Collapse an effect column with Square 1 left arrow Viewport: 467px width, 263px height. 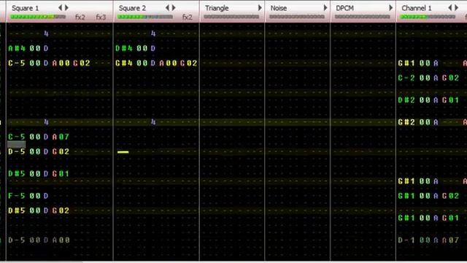[x=61, y=8]
